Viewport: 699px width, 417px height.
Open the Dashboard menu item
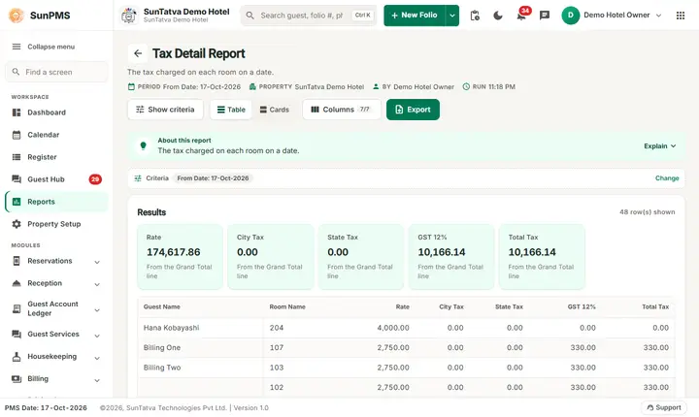[x=56, y=112]
